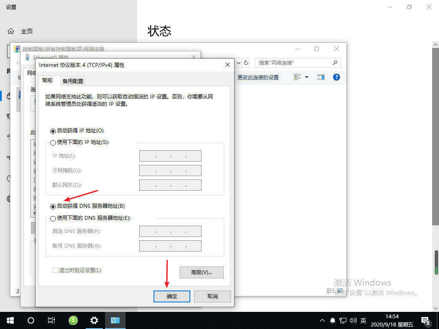Viewport: 439px width, 329px height.
Task: Launch the browser from the taskbar
Action: [72, 320]
